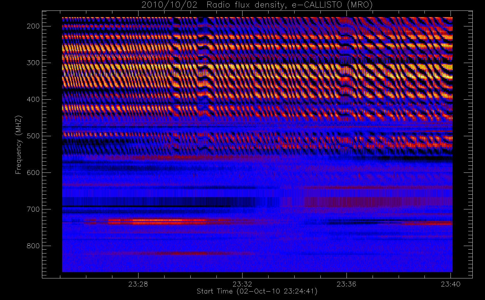This screenshot has width=485, height=300.
Task: Click the 600 frequency tick label
Action: point(33,172)
